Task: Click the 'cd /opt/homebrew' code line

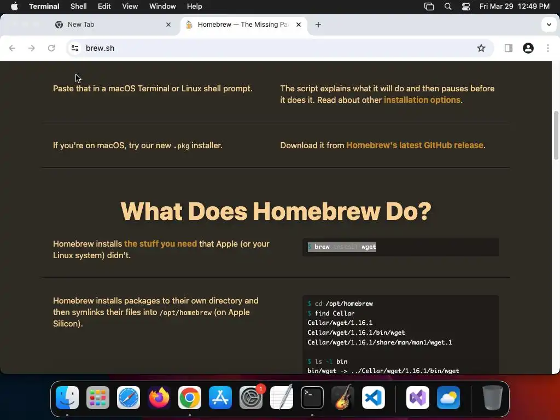Action: click(340, 304)
